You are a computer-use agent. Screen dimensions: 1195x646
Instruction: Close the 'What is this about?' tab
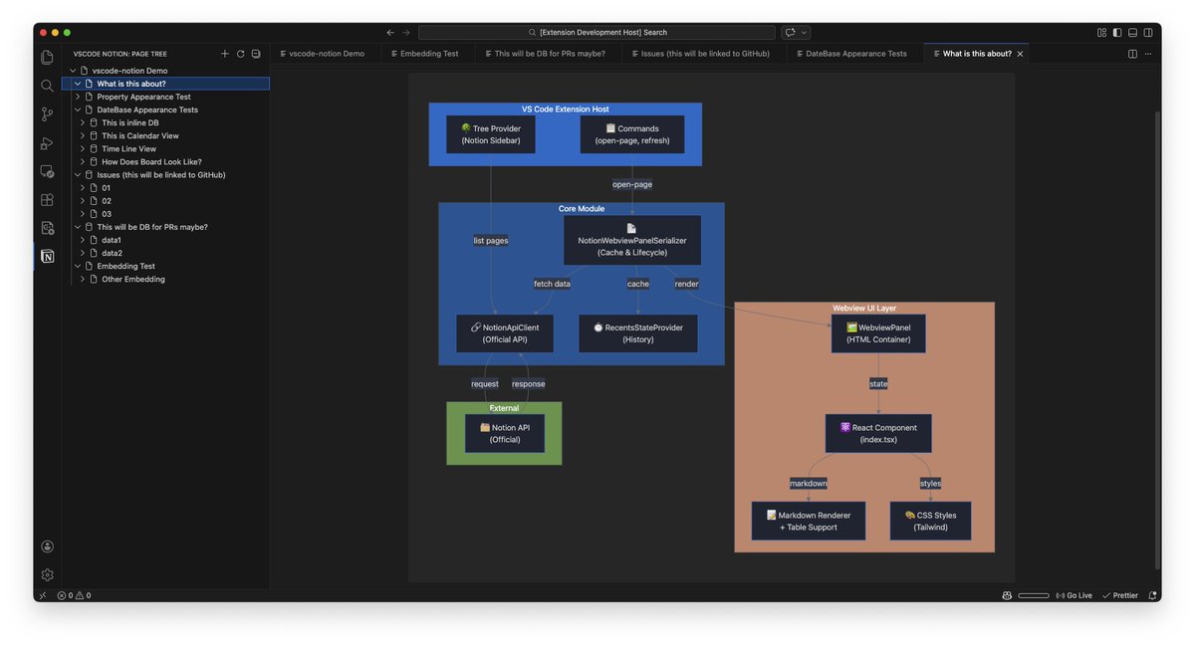(1020, 54)
